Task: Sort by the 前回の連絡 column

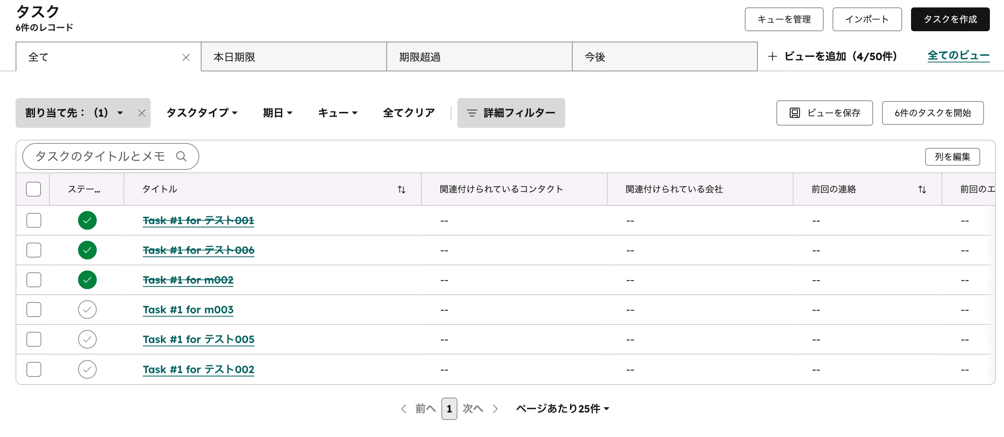Action: [922, 189]
